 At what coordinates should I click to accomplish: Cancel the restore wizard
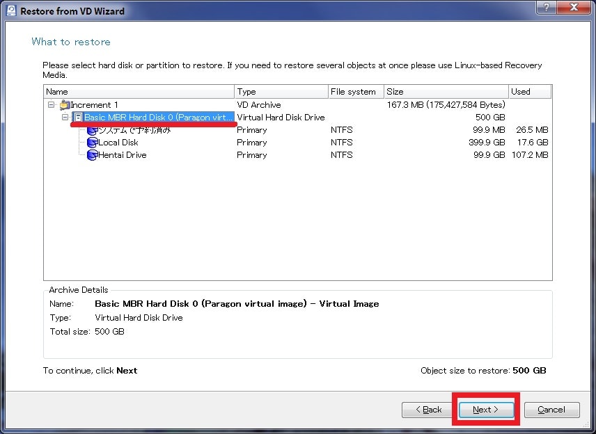[551, 410]
